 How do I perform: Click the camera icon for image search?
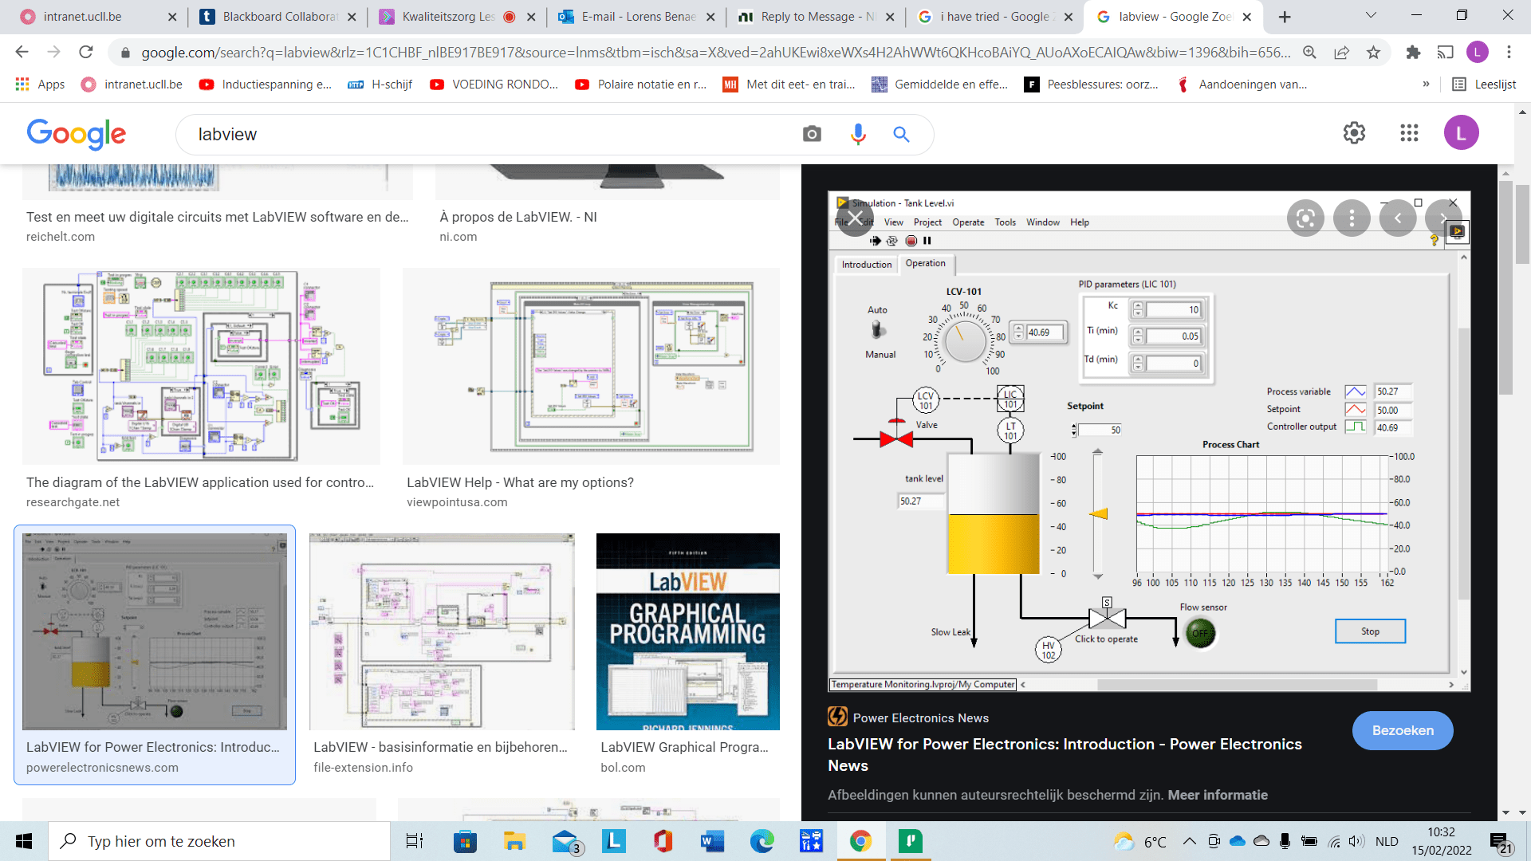tap(811, 134)
